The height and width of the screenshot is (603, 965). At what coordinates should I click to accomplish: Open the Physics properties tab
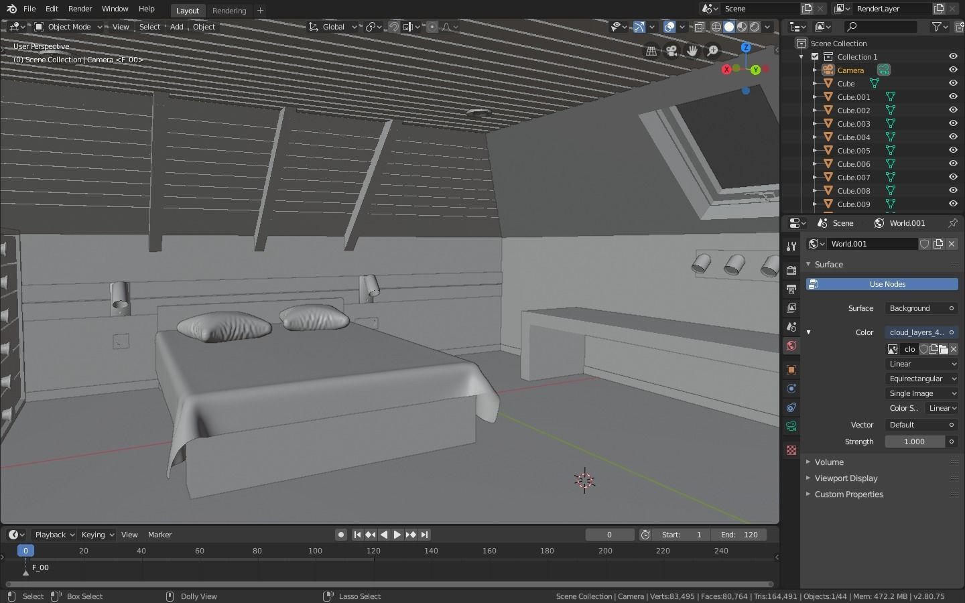tap(791, 389)
